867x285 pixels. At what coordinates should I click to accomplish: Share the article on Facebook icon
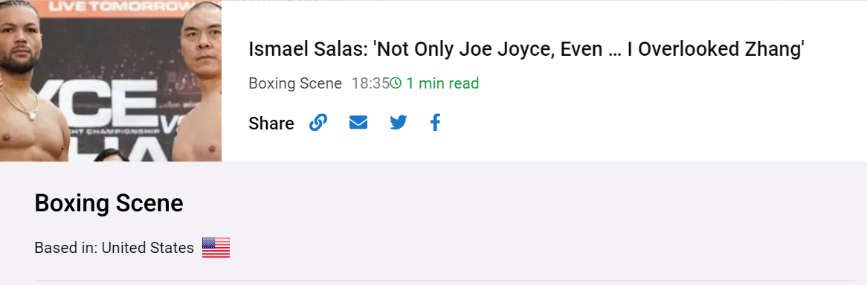pyautogui.click(x=436, y=122)
